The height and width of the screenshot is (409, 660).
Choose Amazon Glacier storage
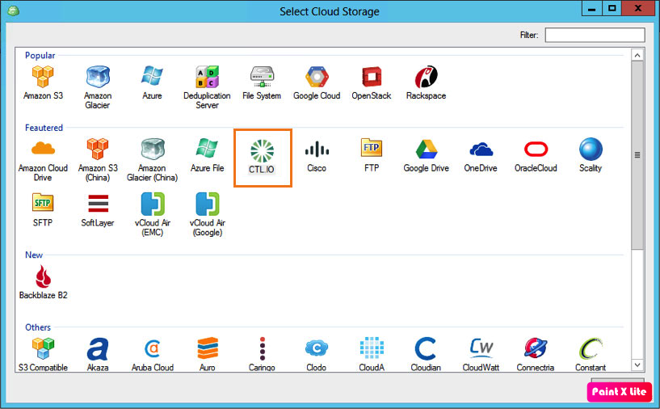click(x=98, y=77)
